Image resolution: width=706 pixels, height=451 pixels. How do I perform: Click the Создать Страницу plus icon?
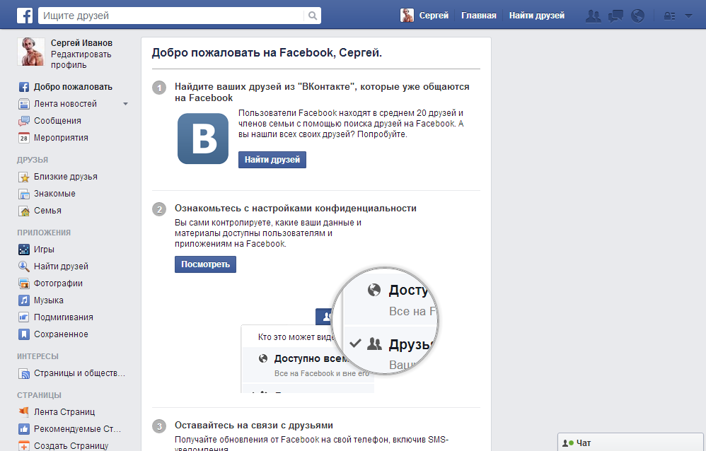pos(24,445)
